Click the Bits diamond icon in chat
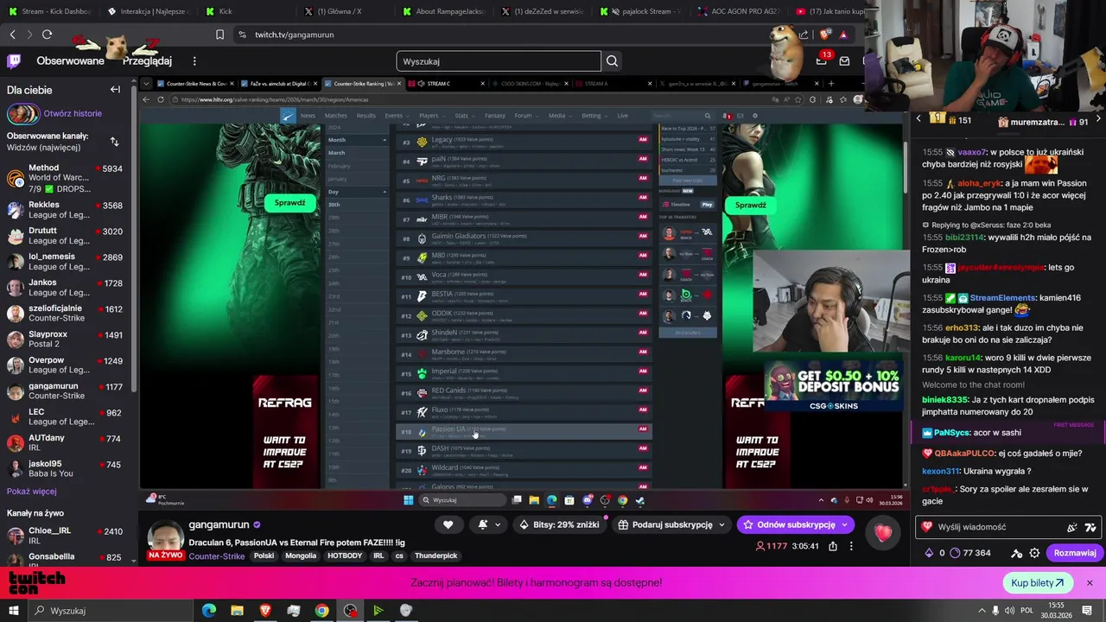The height and width of the screenshot is (622, 1106). pos(929,553)
